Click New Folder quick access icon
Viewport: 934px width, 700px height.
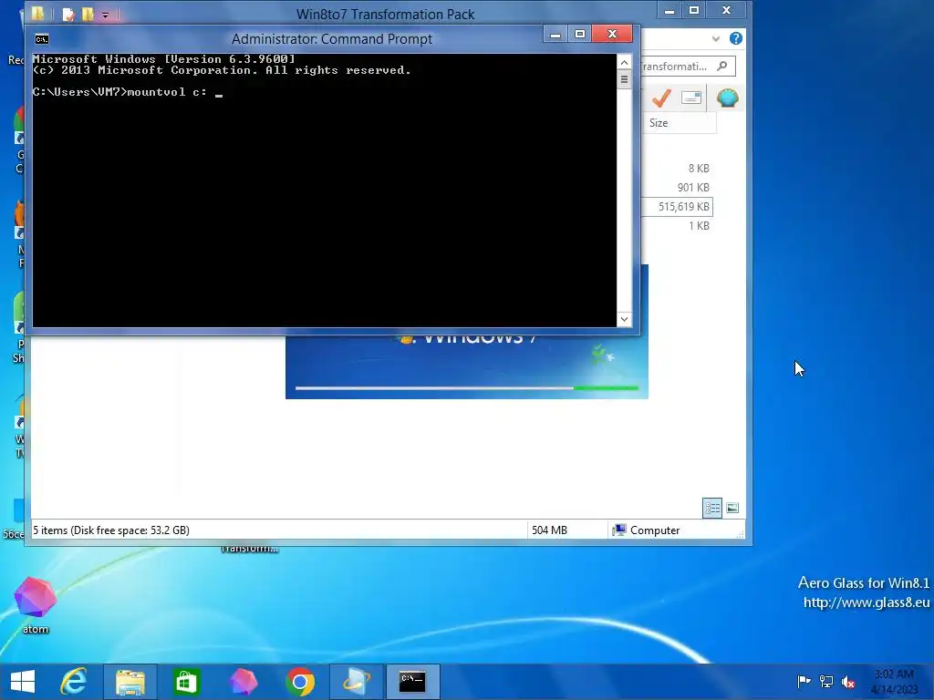88,14
